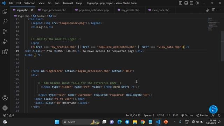Viewport: 224px width, 126px height.
Task: Open the Selection menu
Action: click(x=30, y=3)
